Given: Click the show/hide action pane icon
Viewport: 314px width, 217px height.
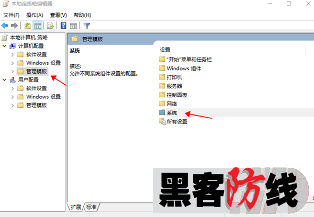Looking at the screenshot, I should coord(73,26).
